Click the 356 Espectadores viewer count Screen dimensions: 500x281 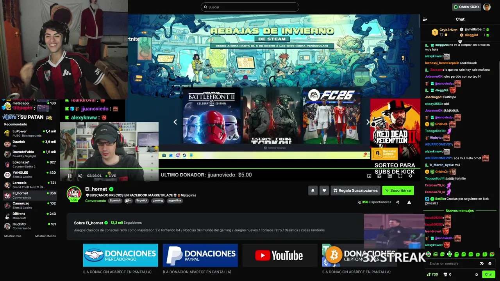(x=374, y=202)
